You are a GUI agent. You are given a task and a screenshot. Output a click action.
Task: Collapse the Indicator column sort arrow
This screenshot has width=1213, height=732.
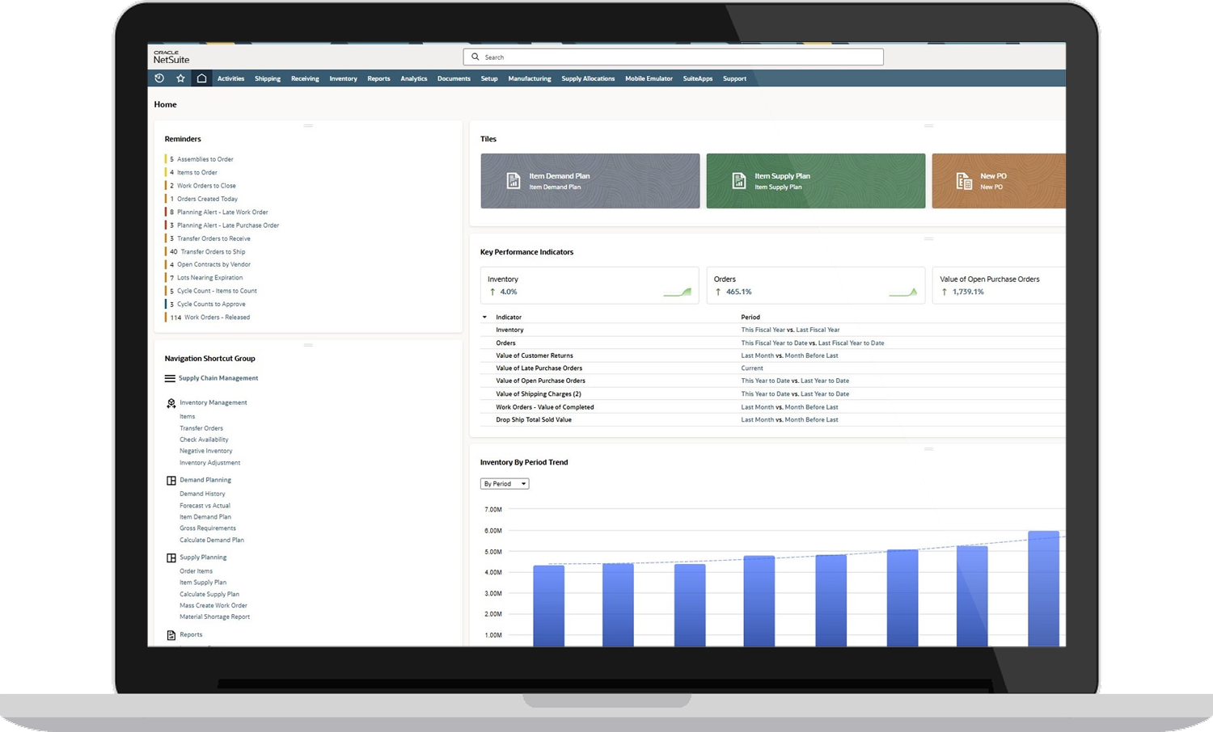(484, 317)
